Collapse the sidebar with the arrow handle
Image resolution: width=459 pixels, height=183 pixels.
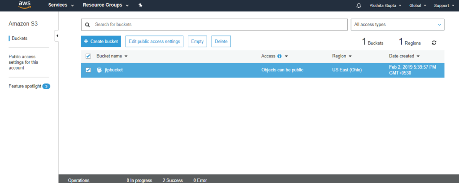(57, 36)
